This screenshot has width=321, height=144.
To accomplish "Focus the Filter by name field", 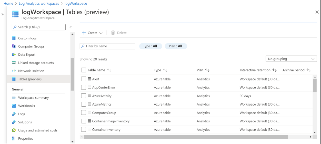I will (107, 46).
